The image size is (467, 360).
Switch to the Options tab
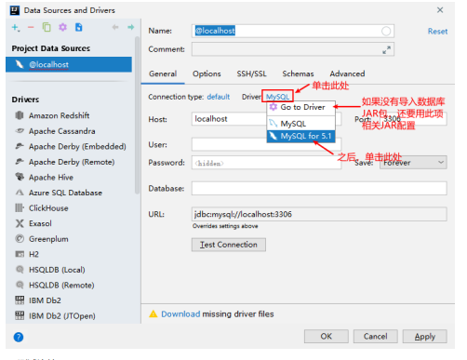pos(207,73)
